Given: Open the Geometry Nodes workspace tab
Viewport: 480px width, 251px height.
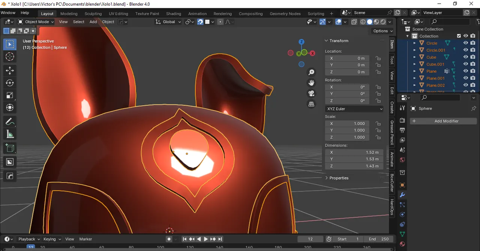Looking at the screenshot, I should click(x=285, y=13).
